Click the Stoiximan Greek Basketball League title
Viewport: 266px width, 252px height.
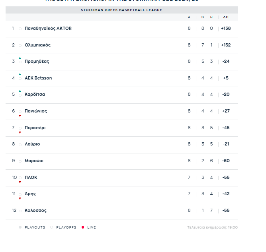[x=121, y=10]
